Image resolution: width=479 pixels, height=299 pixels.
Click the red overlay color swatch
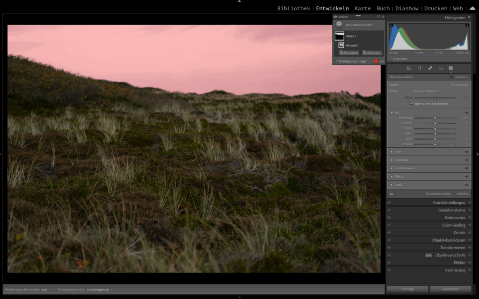pyautogui.click(x=376, y=61)
